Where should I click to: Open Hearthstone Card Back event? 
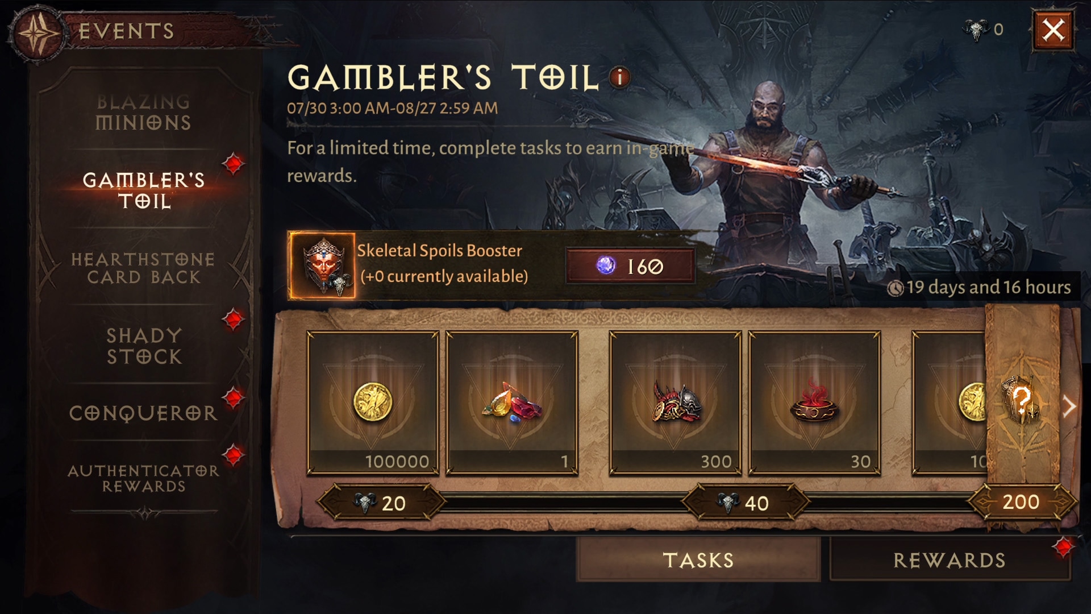pyautogui.click(x=143, y=268)
